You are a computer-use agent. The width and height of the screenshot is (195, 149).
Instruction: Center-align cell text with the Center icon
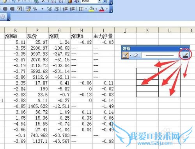(x=5, y=9)
